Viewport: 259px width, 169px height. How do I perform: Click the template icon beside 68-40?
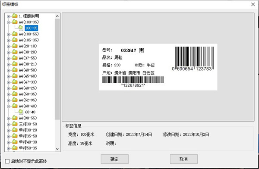(21, 112)
